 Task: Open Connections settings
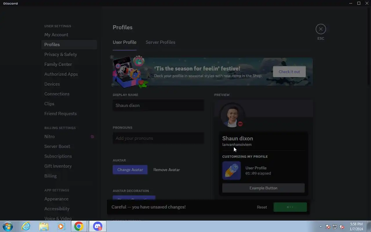(69, 94)
